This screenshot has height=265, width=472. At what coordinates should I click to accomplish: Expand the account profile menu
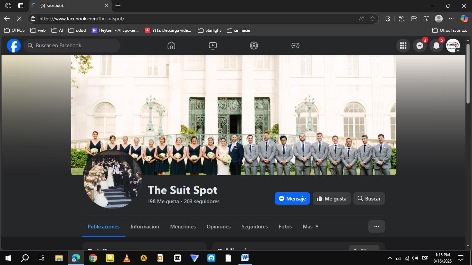pyautogui.click(x=453, y=46)
